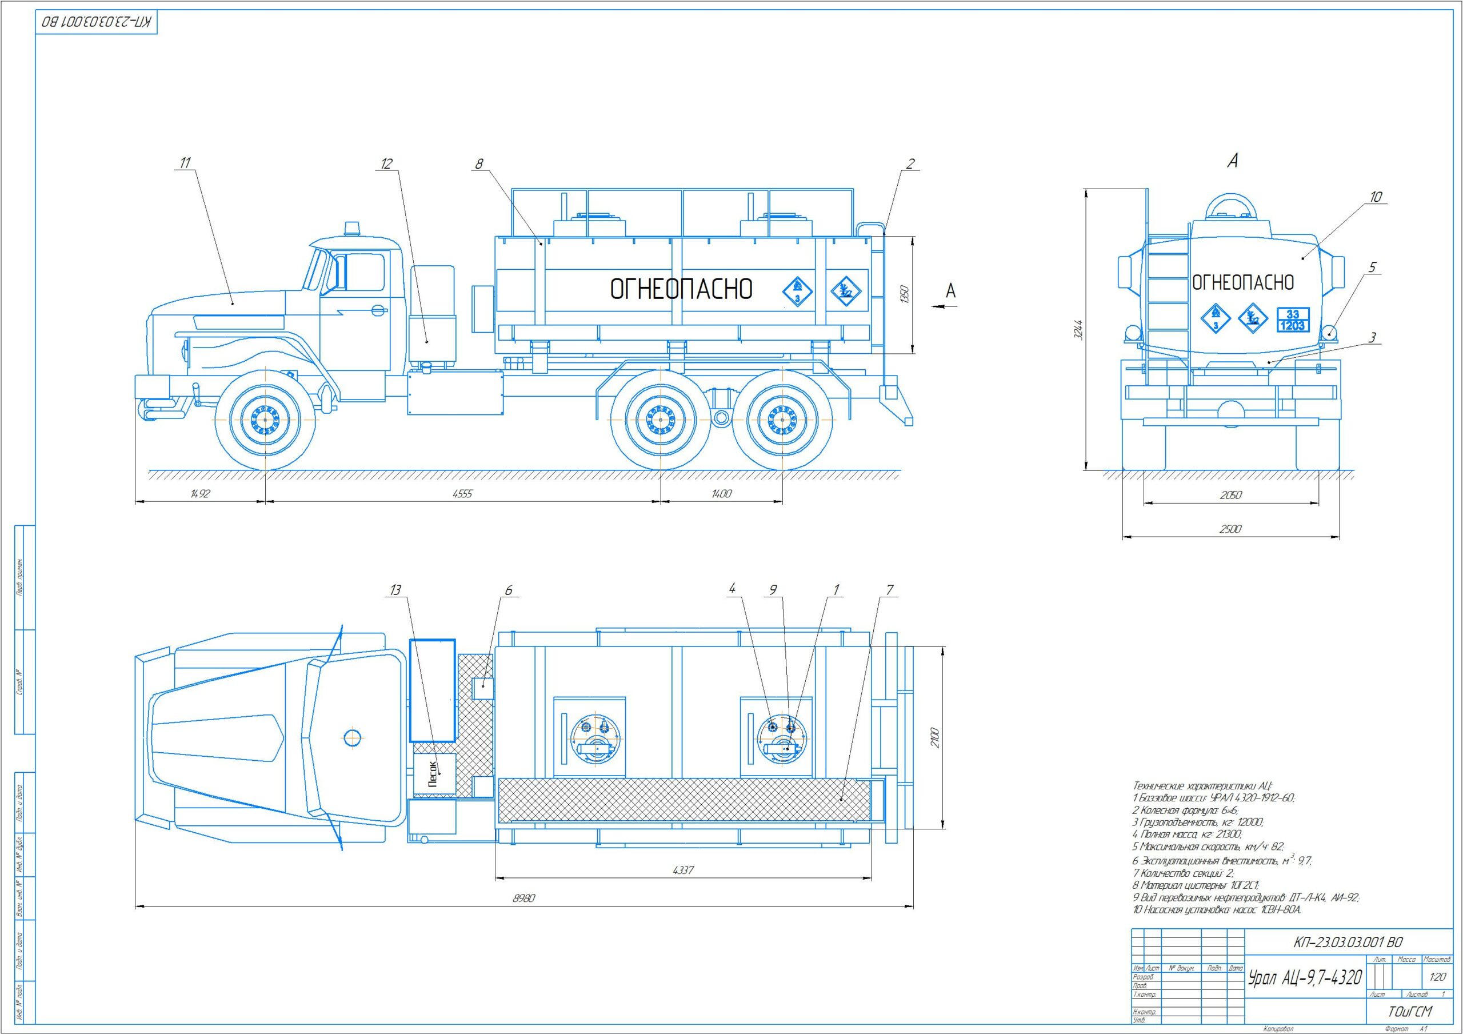Click callout number 13 in plan view

pyautogui.click(x=395, y=590)
